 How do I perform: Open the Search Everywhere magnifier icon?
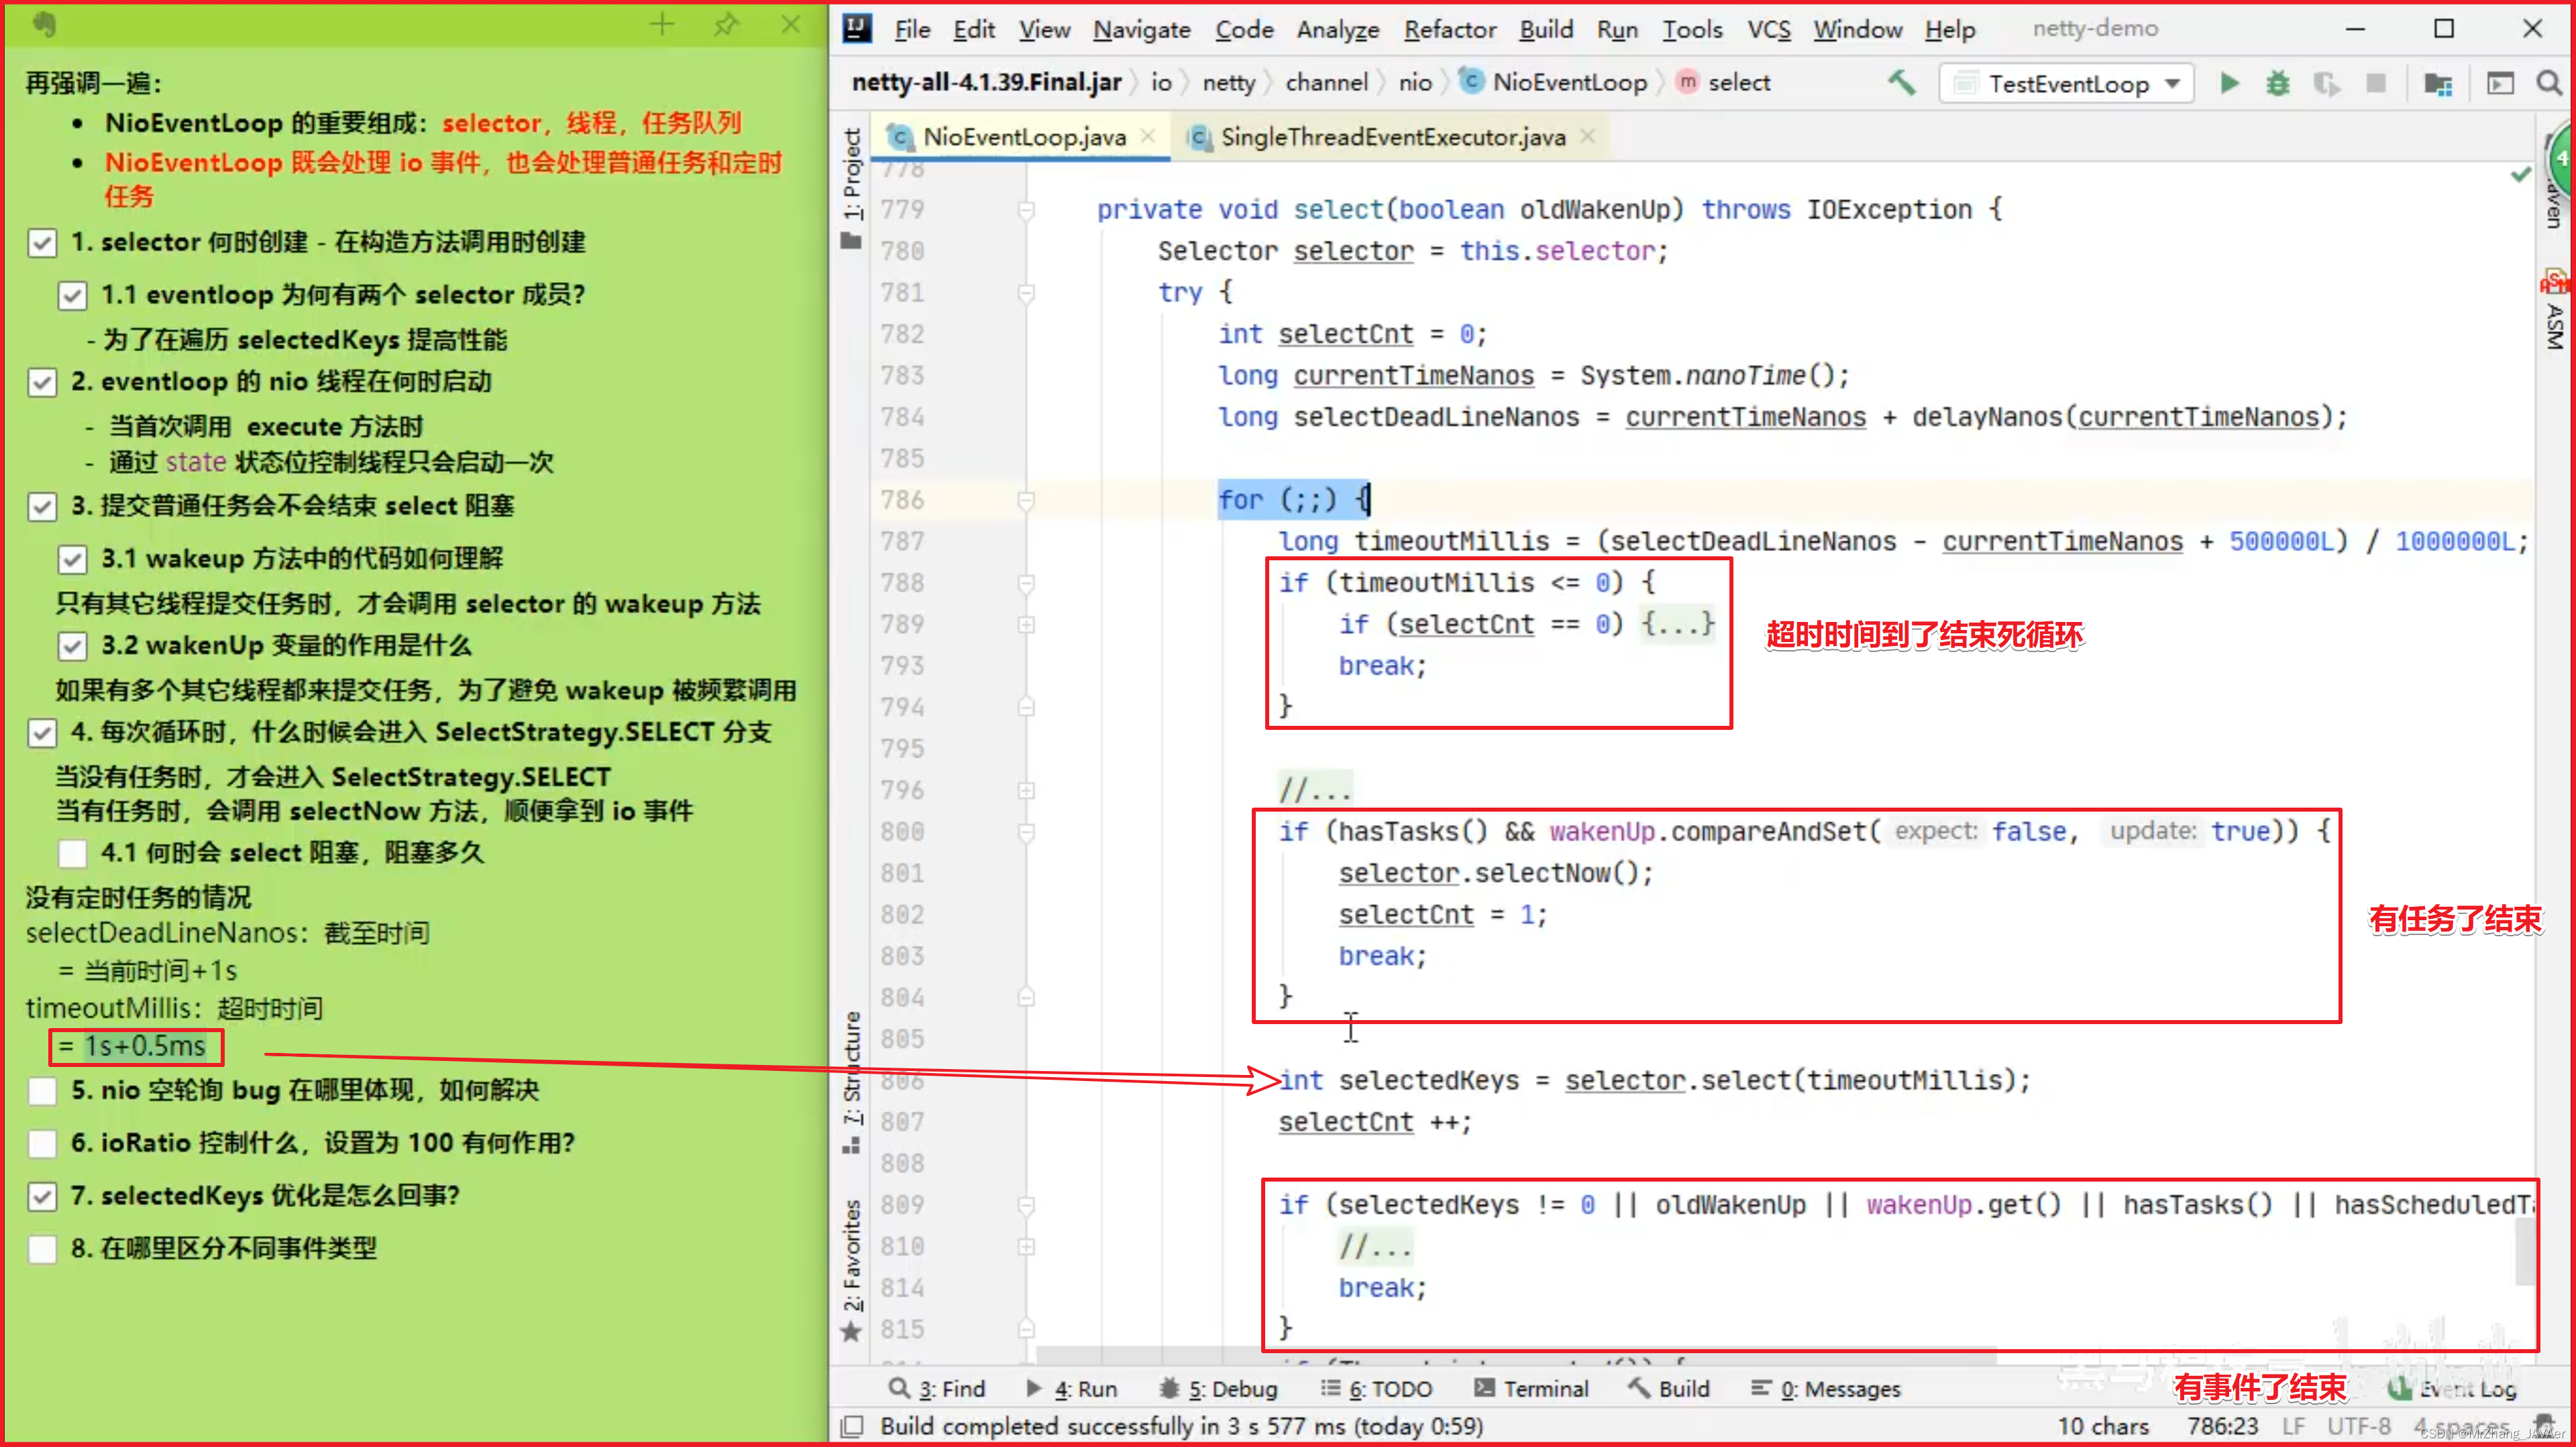click(x=2549, y=83)
